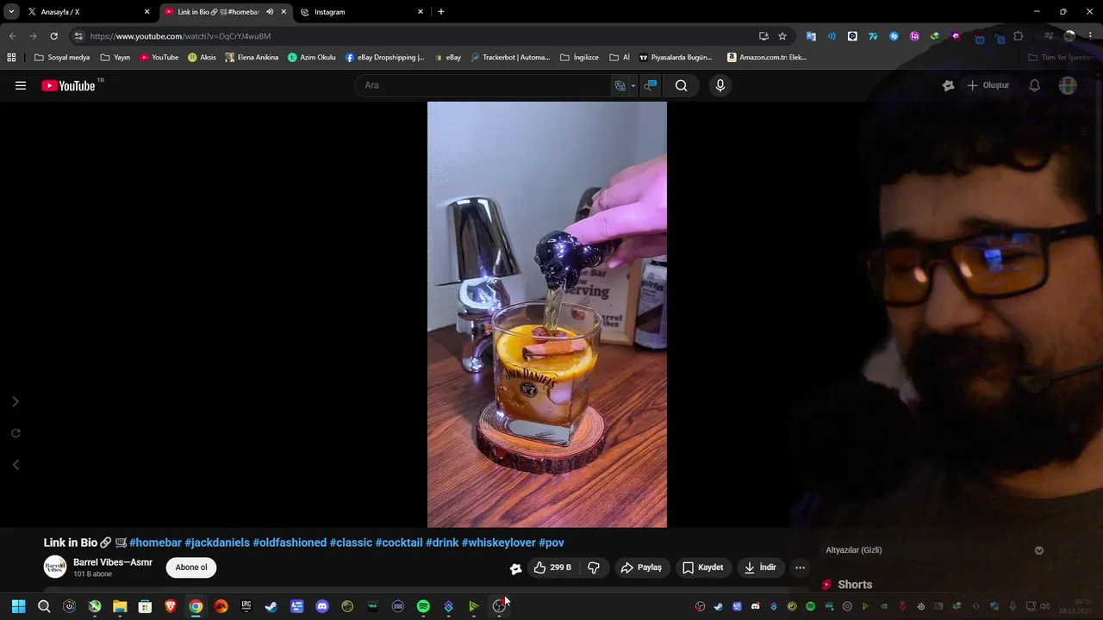Click the #oldfashioned hashtag link
The width and height of the screenshot is (1103, 620).
pyautogui.click(x=290, y=542)
